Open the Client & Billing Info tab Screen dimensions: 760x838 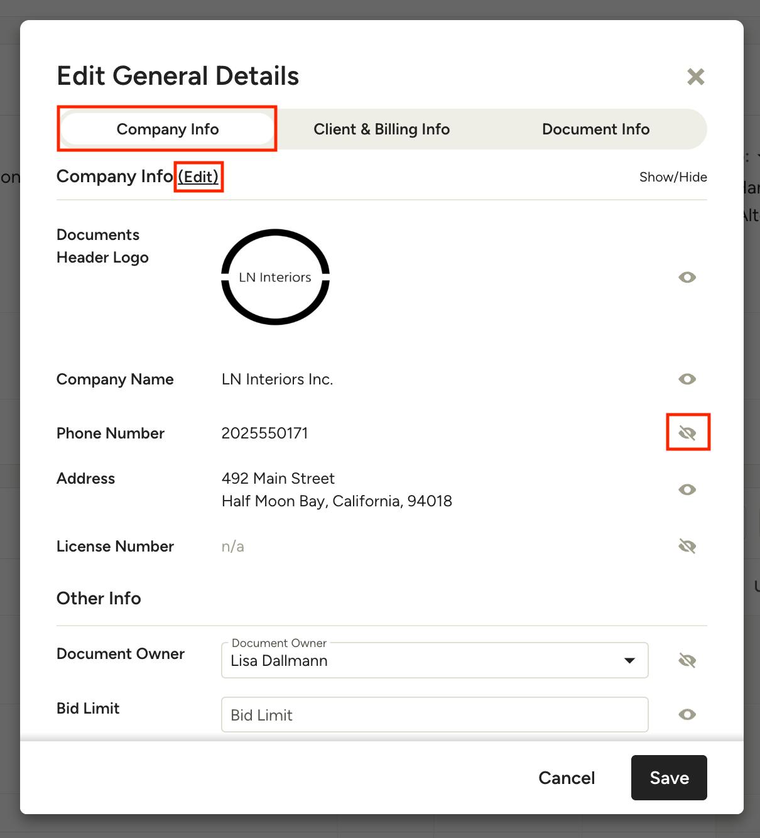pyautogui.click(x=381, y=129)
